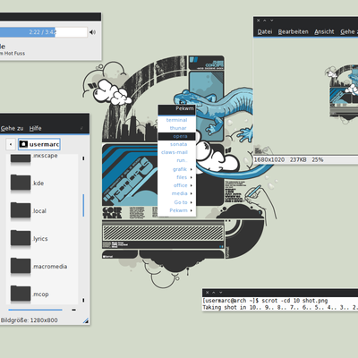358x358 pixels.
Task: Launch claws-mail from Pekwm menu
Action: (x=176, y=152)
